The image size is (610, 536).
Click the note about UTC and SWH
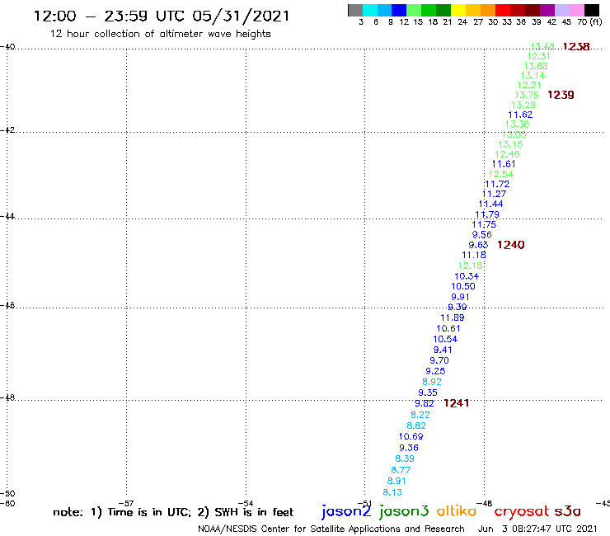click(173, 512)
